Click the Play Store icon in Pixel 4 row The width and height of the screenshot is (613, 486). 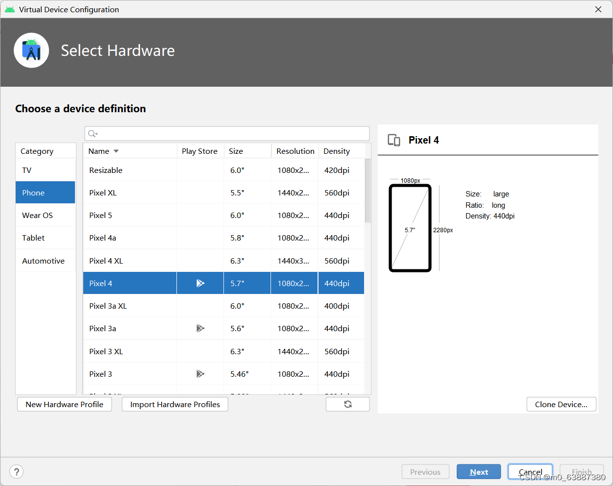pyautogui.click(x=200, y=283)
